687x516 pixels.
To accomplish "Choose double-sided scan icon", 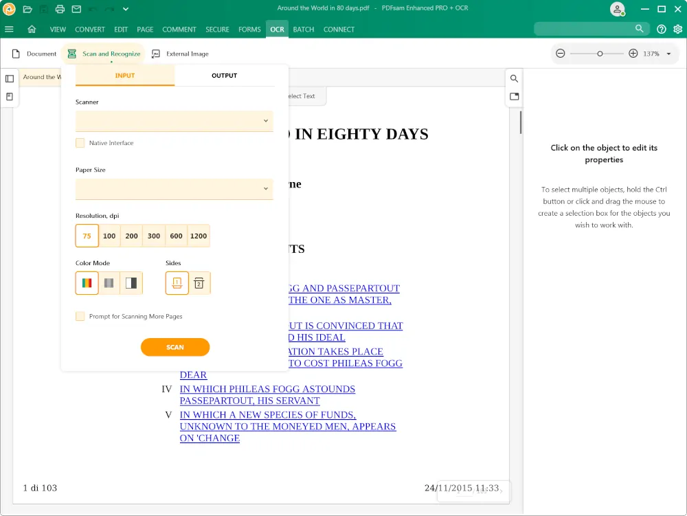I will (199, 283).
